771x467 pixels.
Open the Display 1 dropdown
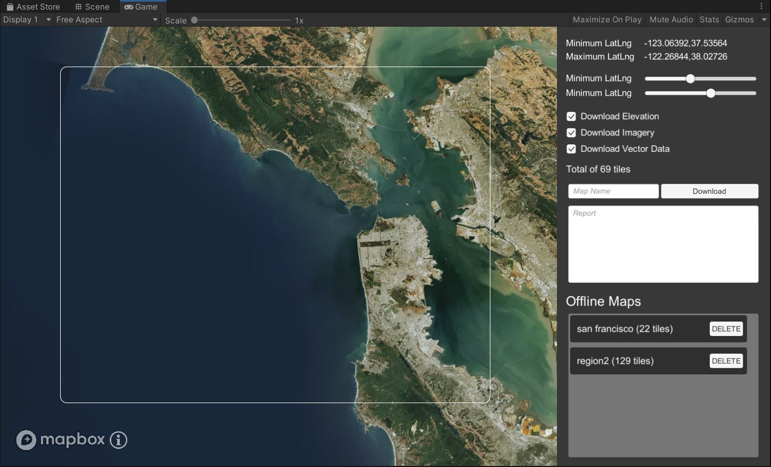tap(27, 20)
